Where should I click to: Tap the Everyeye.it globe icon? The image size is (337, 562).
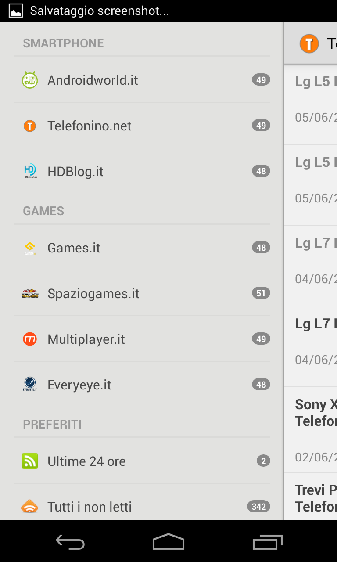(x=30, y=384)
